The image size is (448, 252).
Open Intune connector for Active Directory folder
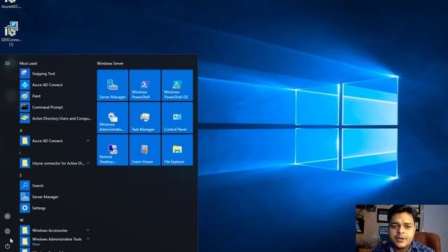tap(56, 163)
